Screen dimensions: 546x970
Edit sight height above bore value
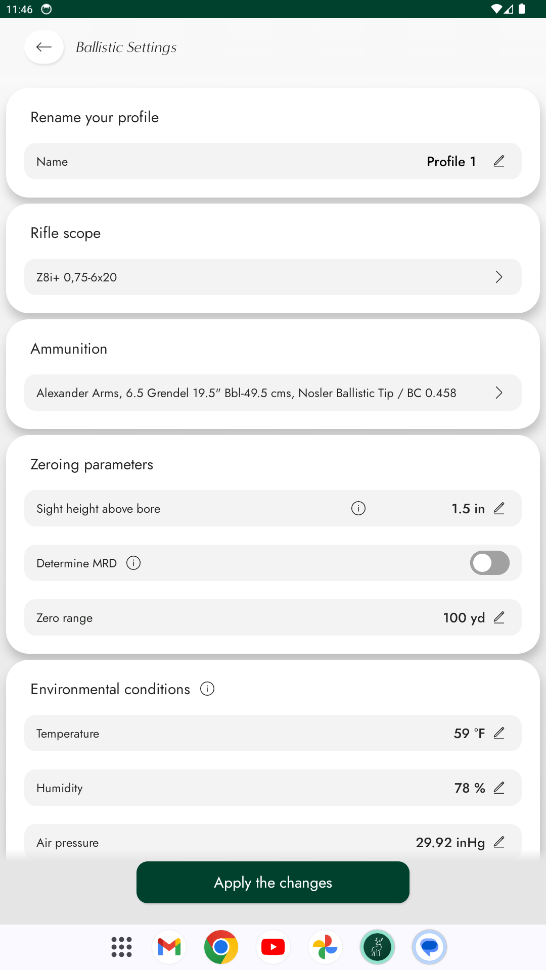pyautogui.click(x=499, y=509)
